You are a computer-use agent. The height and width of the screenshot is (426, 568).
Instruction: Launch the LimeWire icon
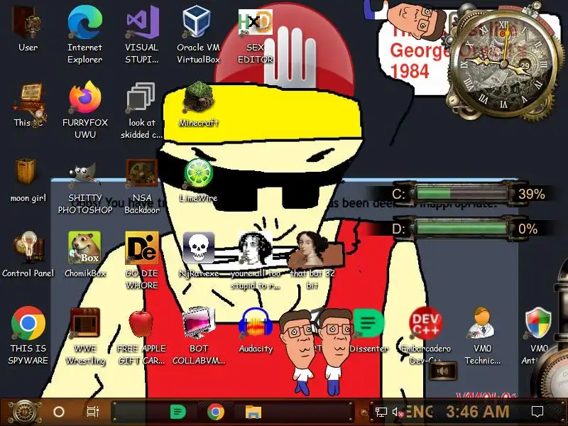[x=198, y=180]
